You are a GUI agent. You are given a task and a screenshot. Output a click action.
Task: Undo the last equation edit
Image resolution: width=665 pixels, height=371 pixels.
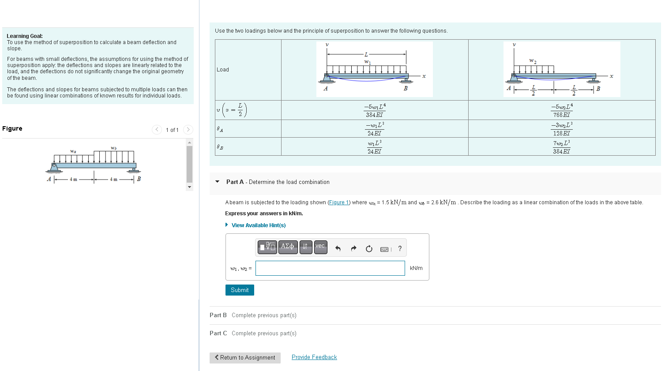(x=337, y=248)
